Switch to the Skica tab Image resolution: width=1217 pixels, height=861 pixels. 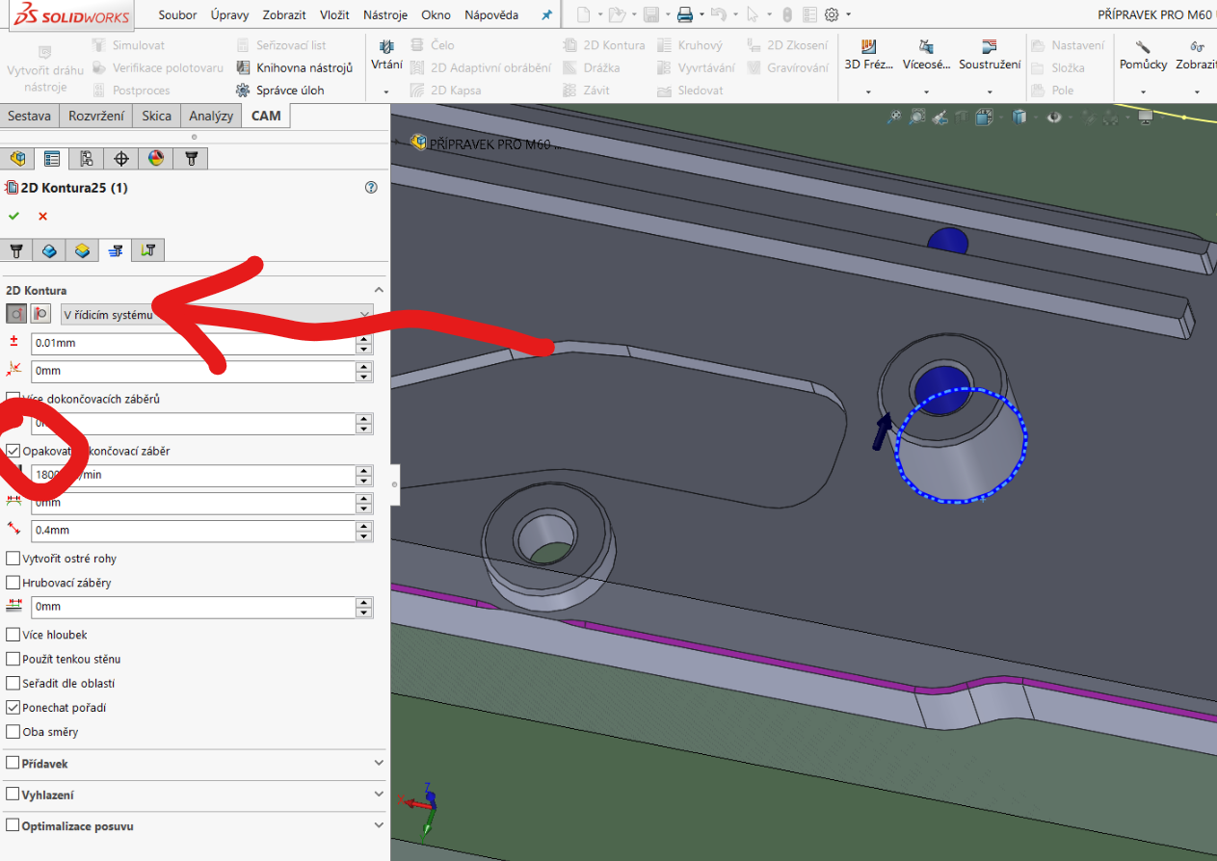(x=156, y=116)
